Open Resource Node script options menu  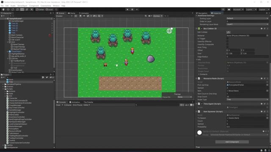coord(267,79)
